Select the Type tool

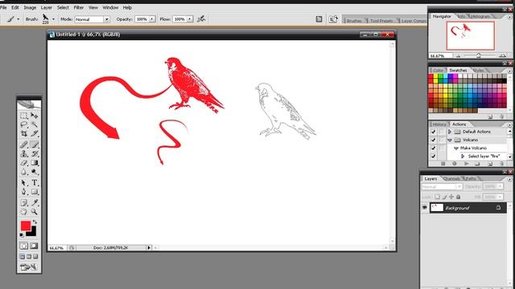tap(34, 183)
